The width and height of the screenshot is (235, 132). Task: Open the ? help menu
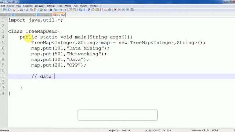[x=101, y=6]
